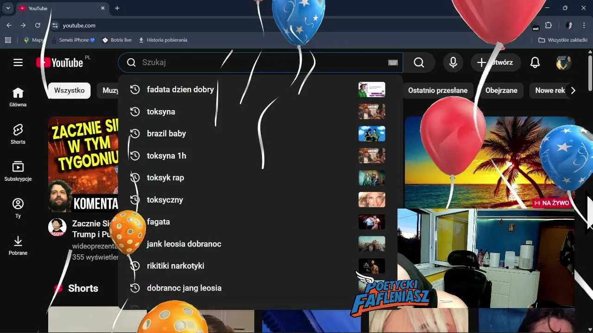This screenshot has width=593, height=333.
Task: Open Shorts in sidebar
Action: tap(18, 134)
